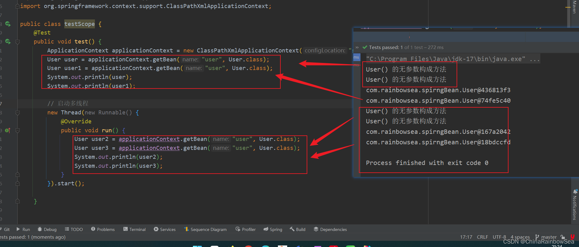Viewport: 579px width, 247px height.
Task: Open the Problems tool window
Action: pos(103,229)
